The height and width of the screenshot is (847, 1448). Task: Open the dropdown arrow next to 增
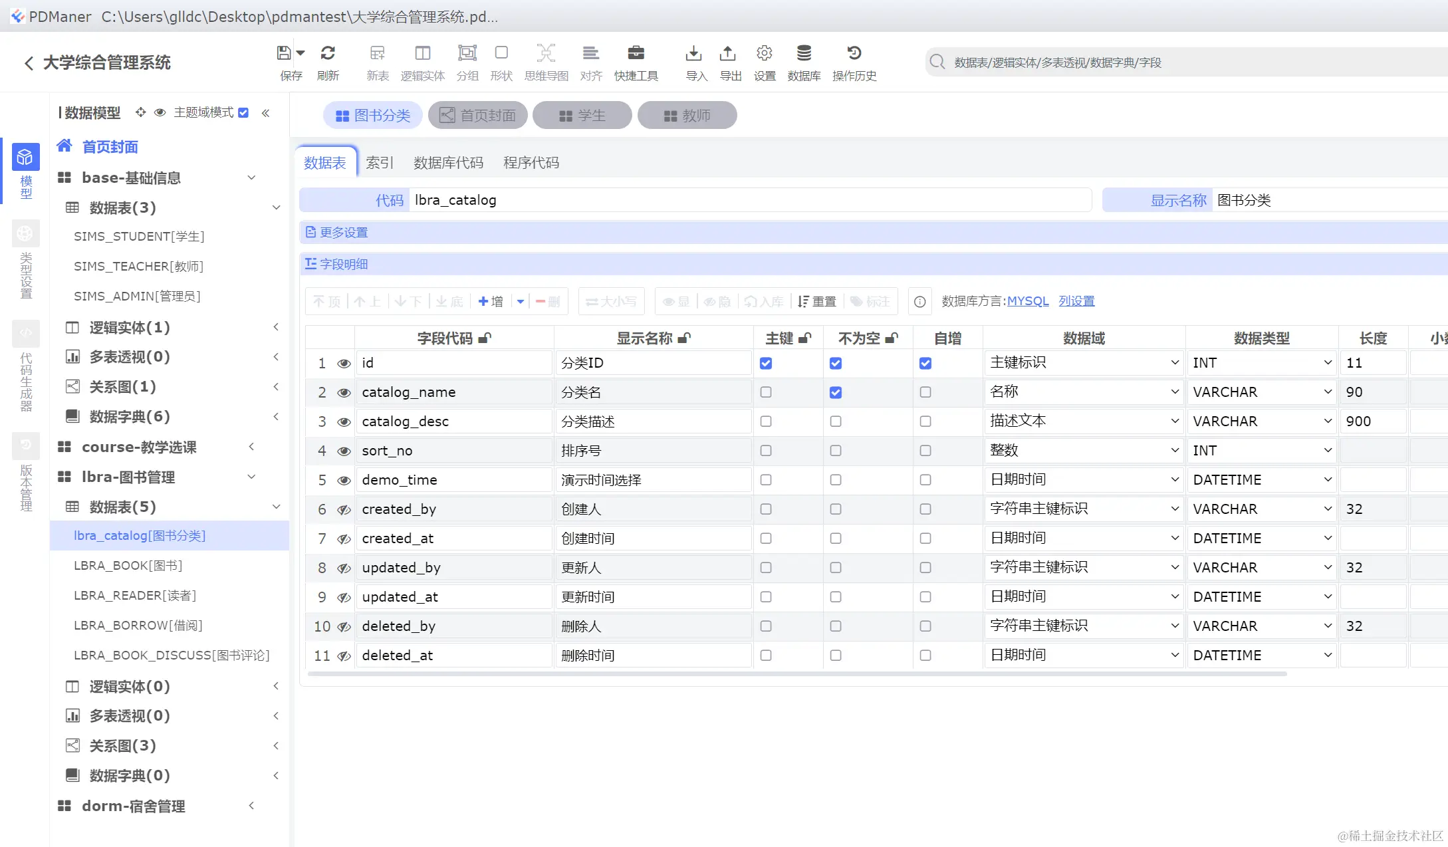(521, 302)
